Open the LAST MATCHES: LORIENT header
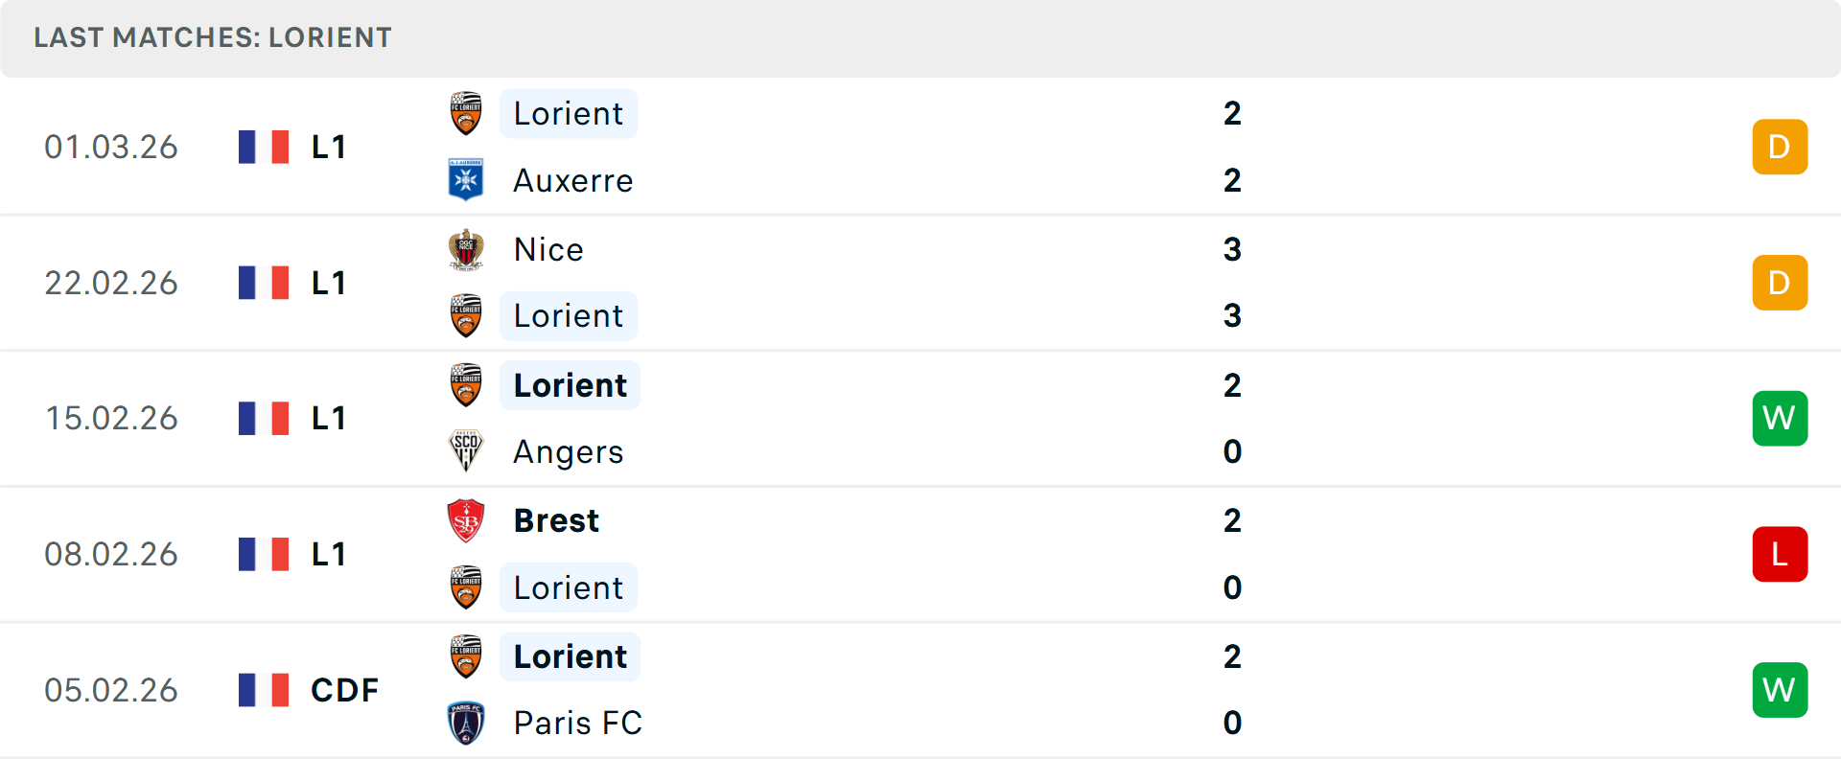Viewport: 1841px width, 759px height. [213, 38]
